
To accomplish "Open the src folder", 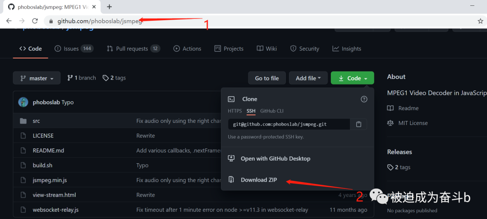I will pyautogui.click(x=36, y=121).
